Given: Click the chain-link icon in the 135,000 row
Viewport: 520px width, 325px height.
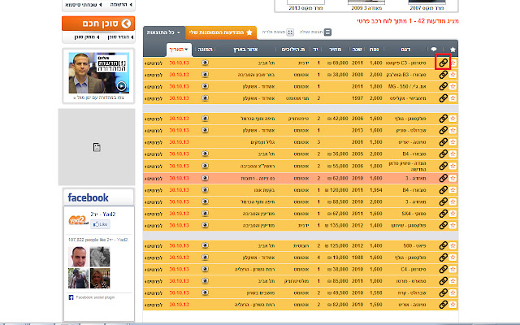Looking at the screenshot, I should pos(444,226).
